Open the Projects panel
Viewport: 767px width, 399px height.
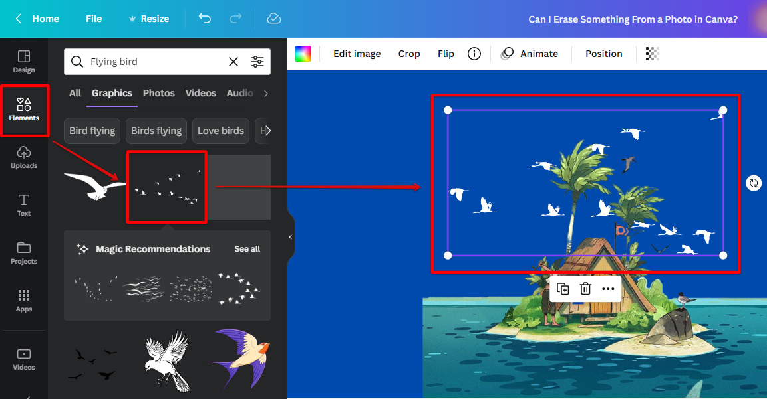24,253
